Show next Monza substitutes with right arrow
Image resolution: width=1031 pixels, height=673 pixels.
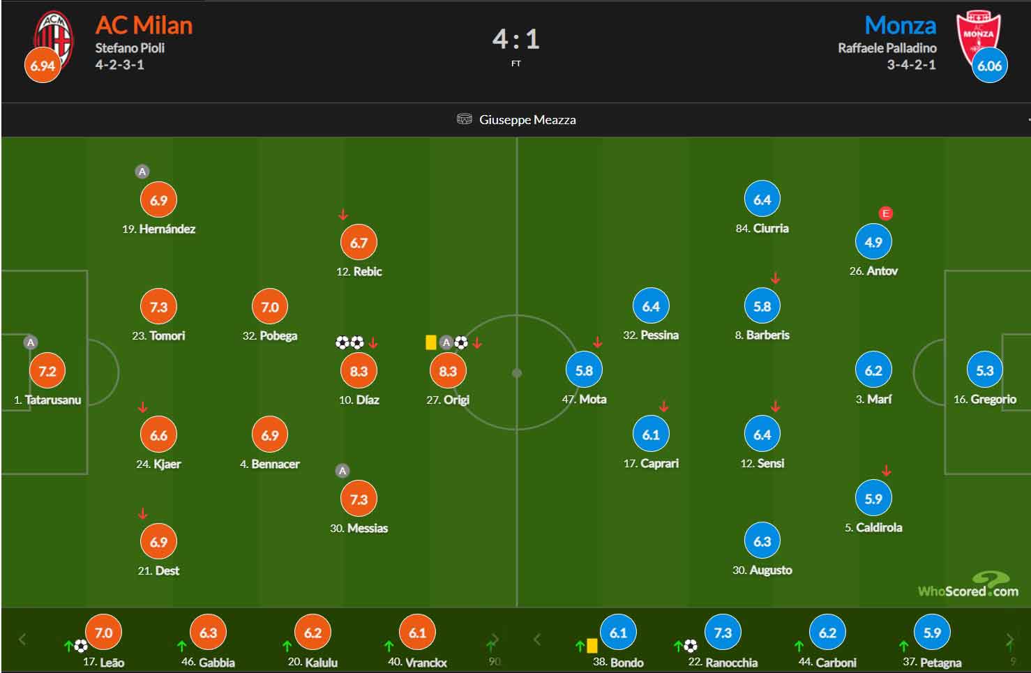pyautogui.click(x=1009, y=640)
